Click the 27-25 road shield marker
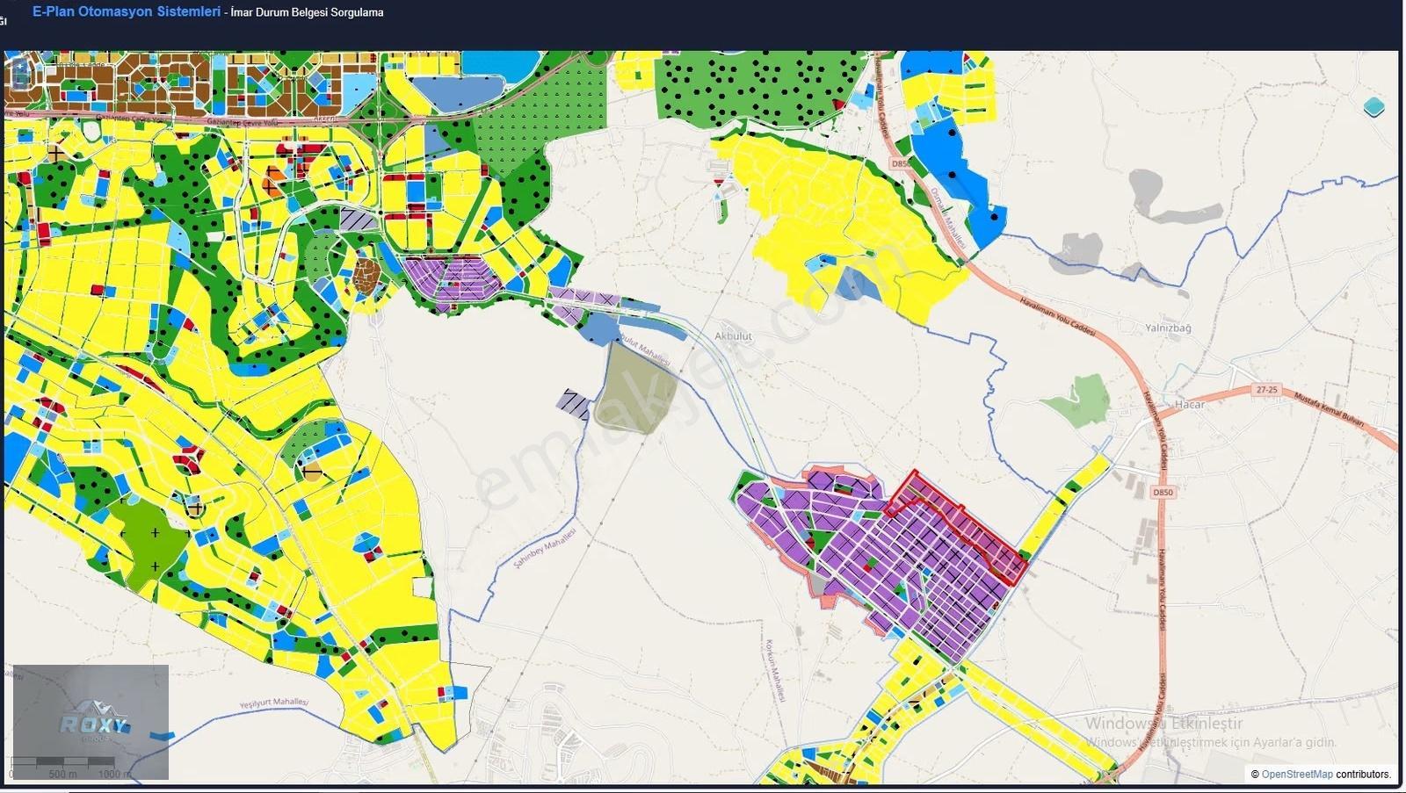1406x793 pixels. (1266, 390)
